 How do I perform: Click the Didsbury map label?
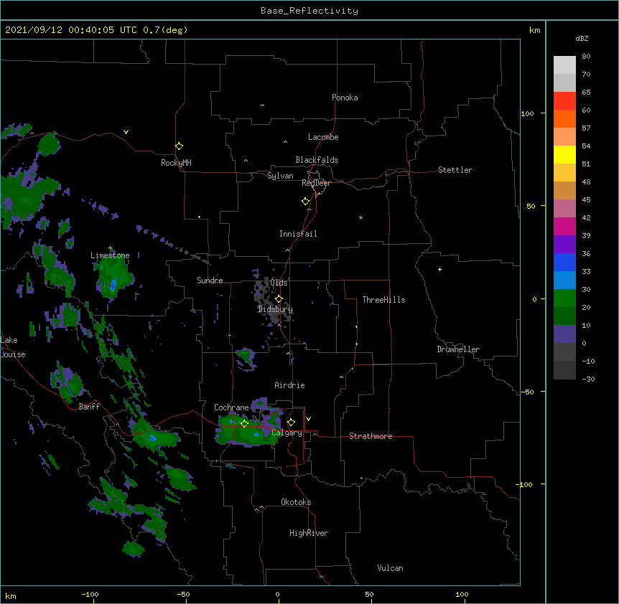coord(275,309)
